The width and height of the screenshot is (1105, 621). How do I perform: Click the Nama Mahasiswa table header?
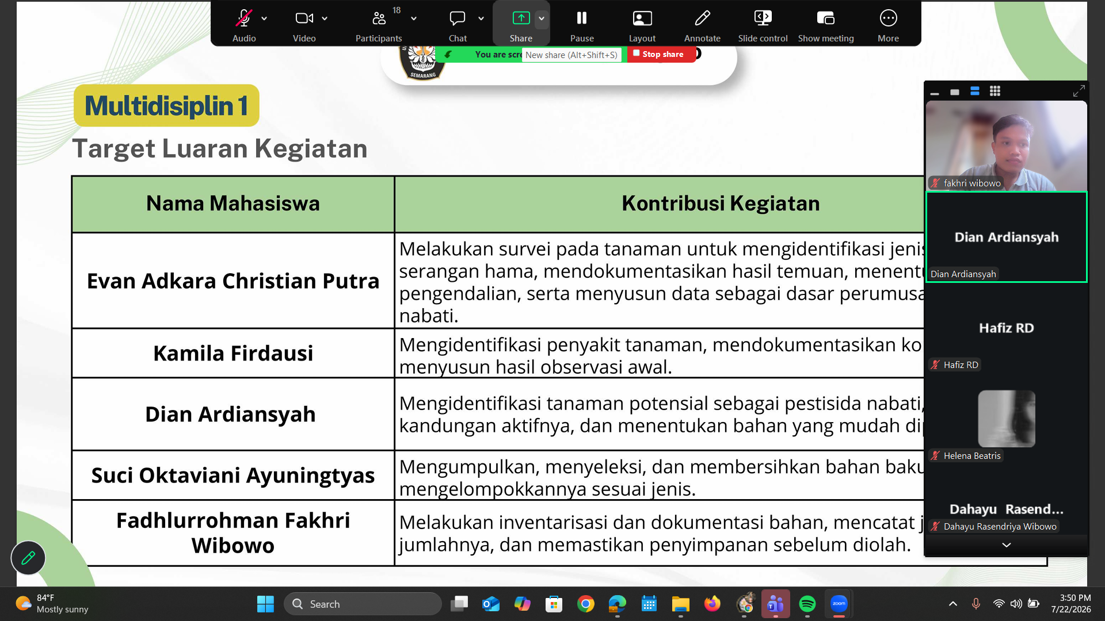[x=233, y=204]
